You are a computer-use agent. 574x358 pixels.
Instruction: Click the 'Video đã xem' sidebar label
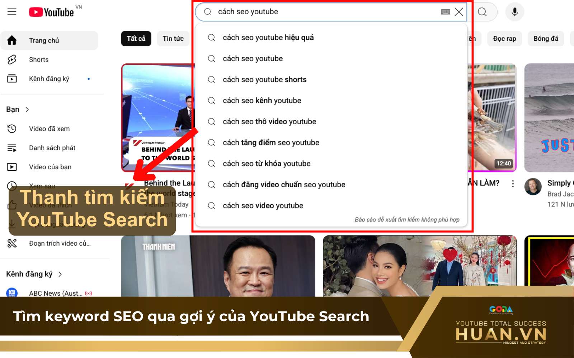tap(50, 129)
